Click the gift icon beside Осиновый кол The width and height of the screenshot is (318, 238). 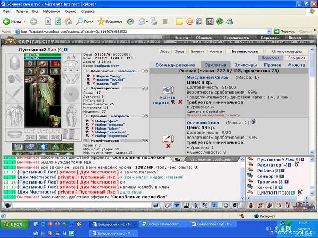point(253,122)
